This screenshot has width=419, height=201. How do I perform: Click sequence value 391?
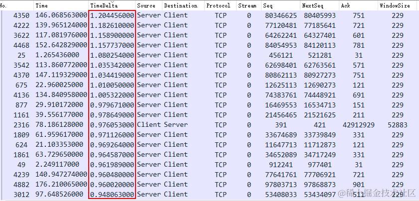coord(281,125)
